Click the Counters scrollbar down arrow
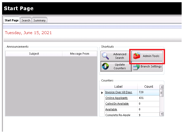185x133 pixels. (x=162, y=114)
